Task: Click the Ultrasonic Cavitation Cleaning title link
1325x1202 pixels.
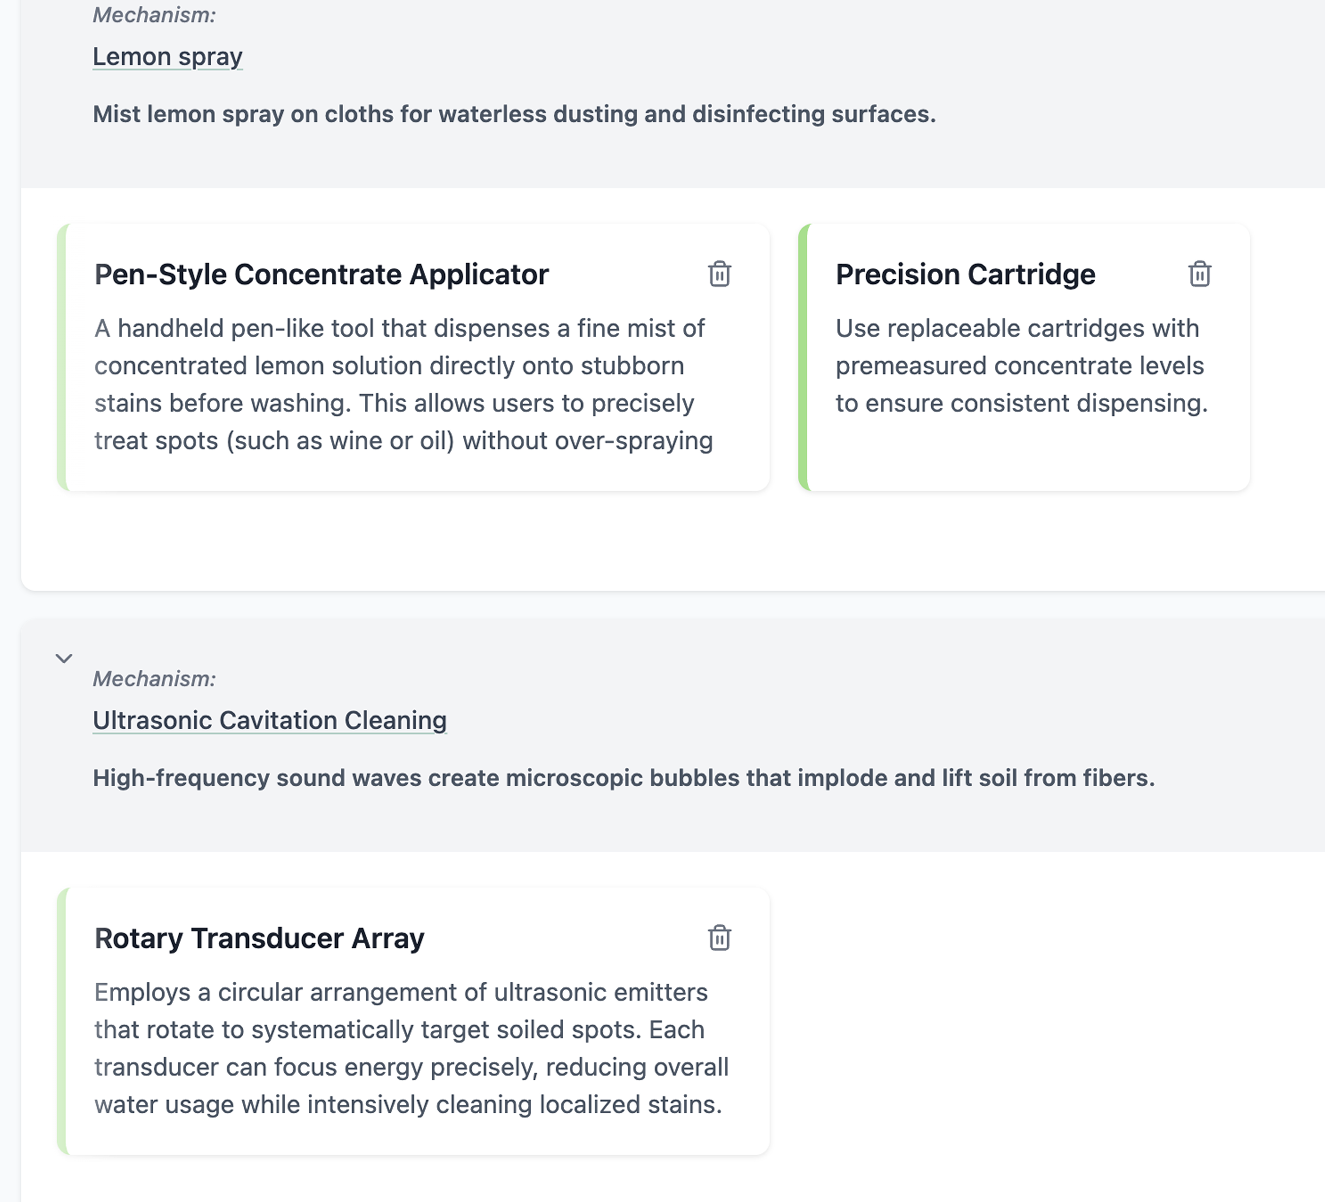Action: pyautogui.click(x=269, y=721)
